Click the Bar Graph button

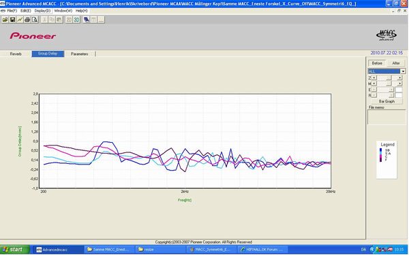pyautogui.click(x=387, y=101)
